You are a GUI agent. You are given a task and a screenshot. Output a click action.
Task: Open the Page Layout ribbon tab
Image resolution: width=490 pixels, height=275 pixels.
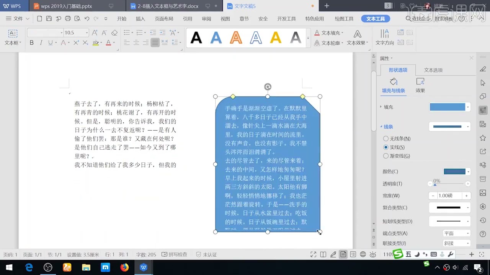click(x=164, y=19)
